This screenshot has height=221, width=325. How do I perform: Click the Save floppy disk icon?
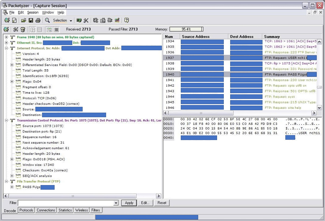(x=31, y=20)
